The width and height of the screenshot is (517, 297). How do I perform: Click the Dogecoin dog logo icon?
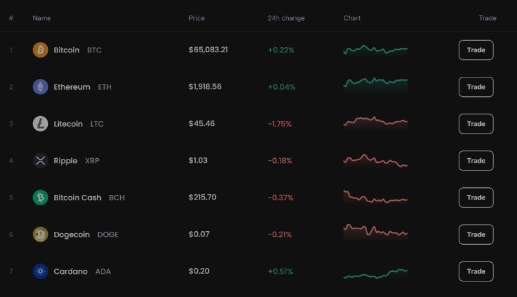pos(40,234)
